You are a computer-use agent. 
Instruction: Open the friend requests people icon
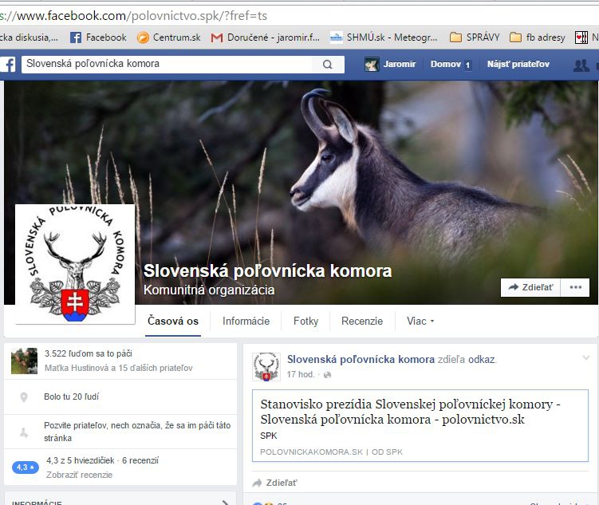click(581, 65)
